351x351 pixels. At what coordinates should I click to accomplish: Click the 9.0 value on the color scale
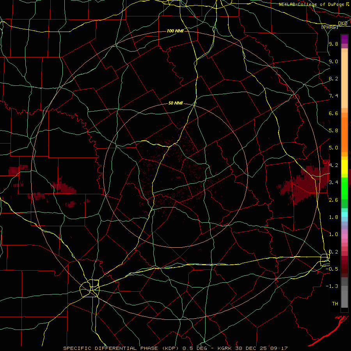[333, 61]
